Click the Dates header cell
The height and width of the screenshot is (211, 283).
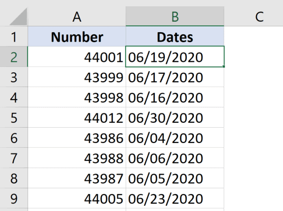175,36
